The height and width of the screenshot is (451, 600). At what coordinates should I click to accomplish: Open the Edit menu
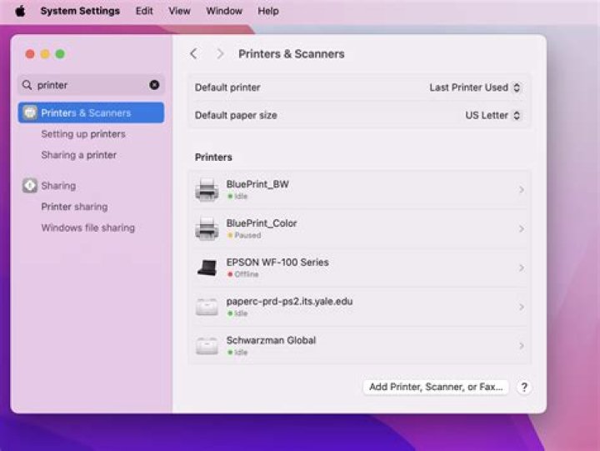pyautogui.click(x=144, y=11)
